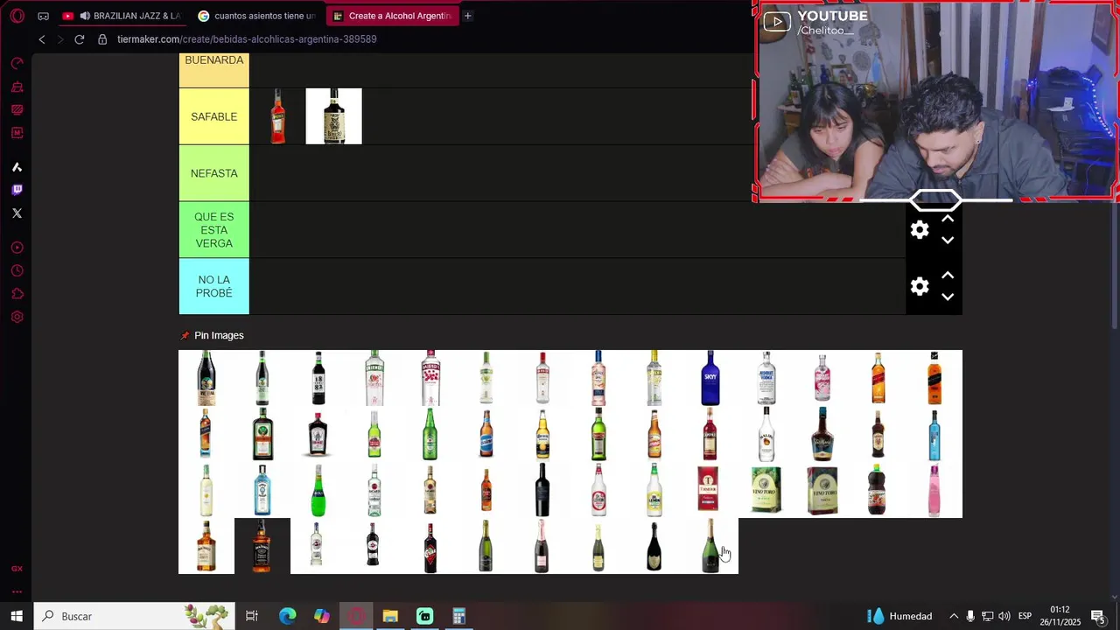Image resolution: width=1120 pixels, height=630 pixels.
Task: Click the BUENARDA tier label
Action: pos(214,70)
